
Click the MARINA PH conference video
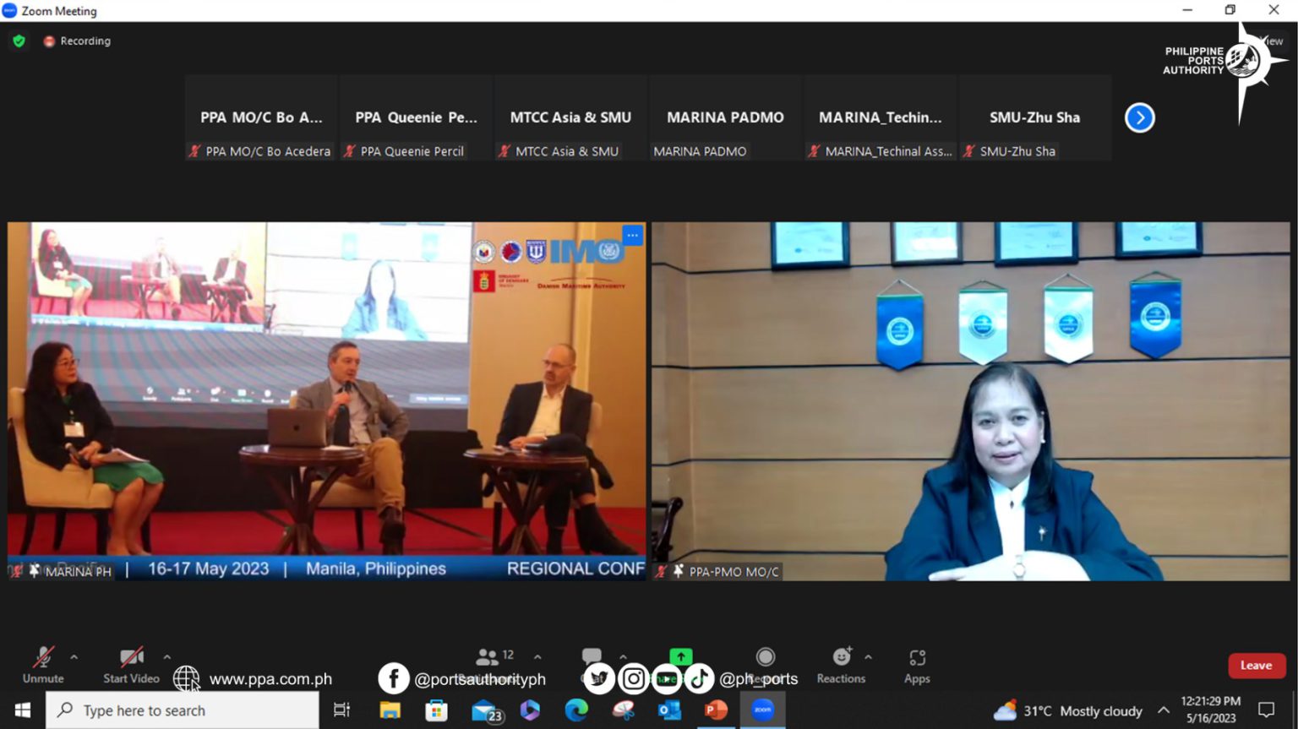[x=326, y=401]
